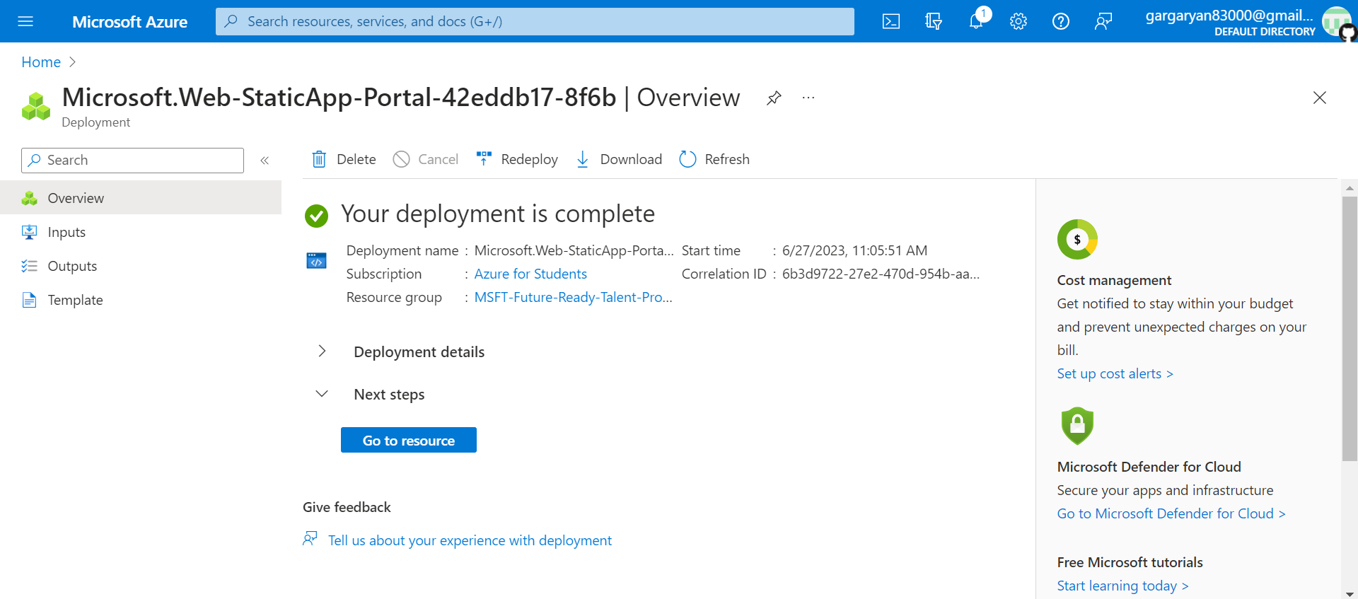Open the notifications bell
Viewport: 1358px width, 599px height.
976,21
